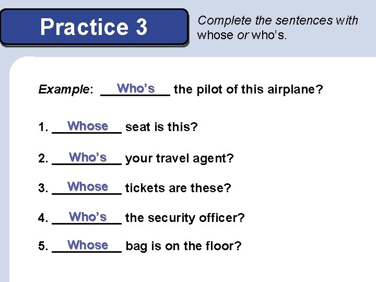Click the number 1 list marker
Viewport: 376px width, 282px height.
point(43,127)
